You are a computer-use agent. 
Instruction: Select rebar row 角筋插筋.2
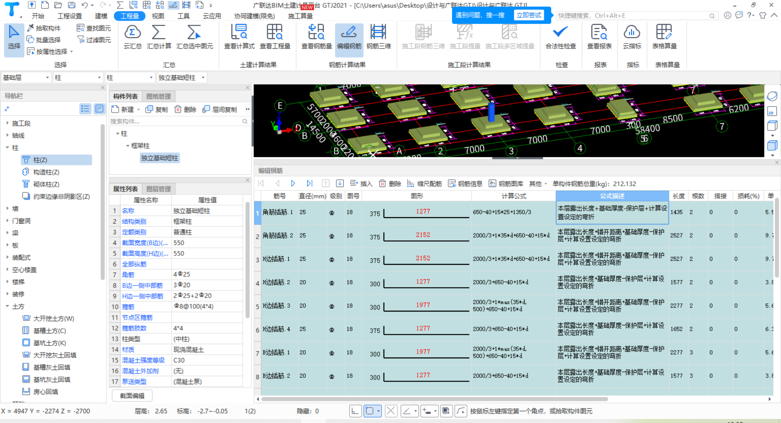278,235
